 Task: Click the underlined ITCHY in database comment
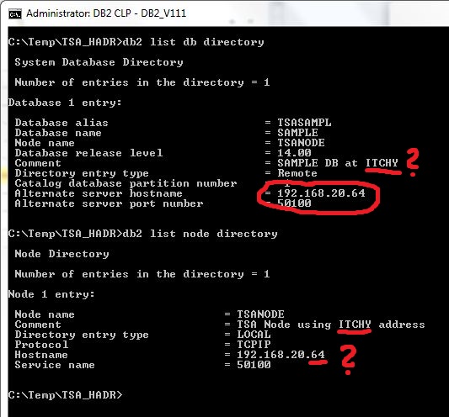382,163
